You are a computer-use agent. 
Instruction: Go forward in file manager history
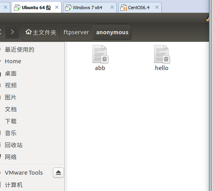12,32
